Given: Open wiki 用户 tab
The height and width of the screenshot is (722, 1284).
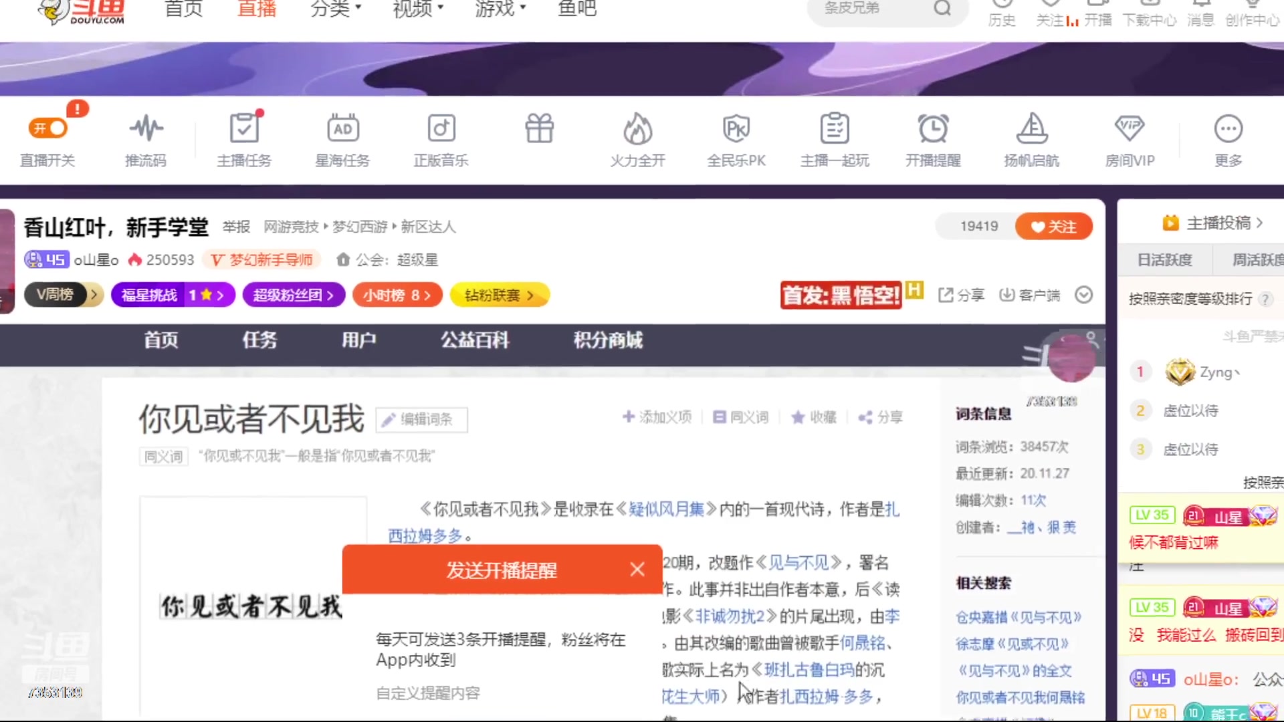Looking at the screenshot, I should coord(359,340).
